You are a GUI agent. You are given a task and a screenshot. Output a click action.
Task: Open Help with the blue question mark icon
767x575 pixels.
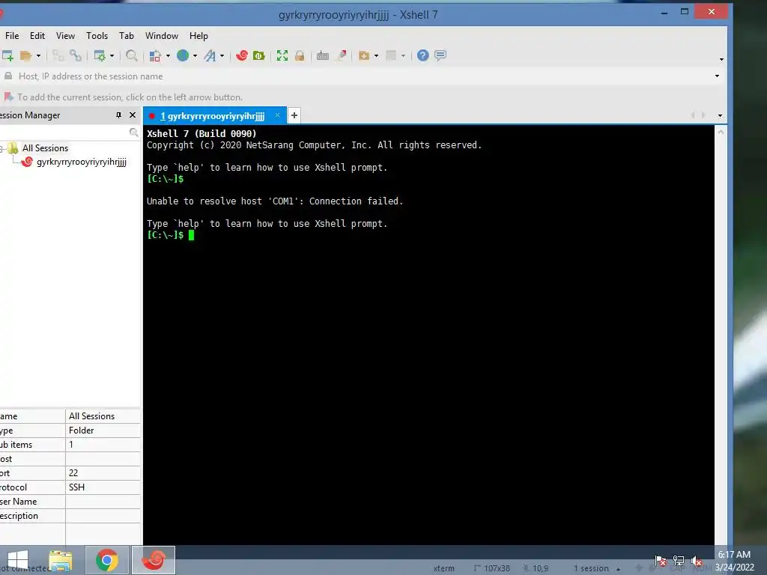tap(423, 55)
